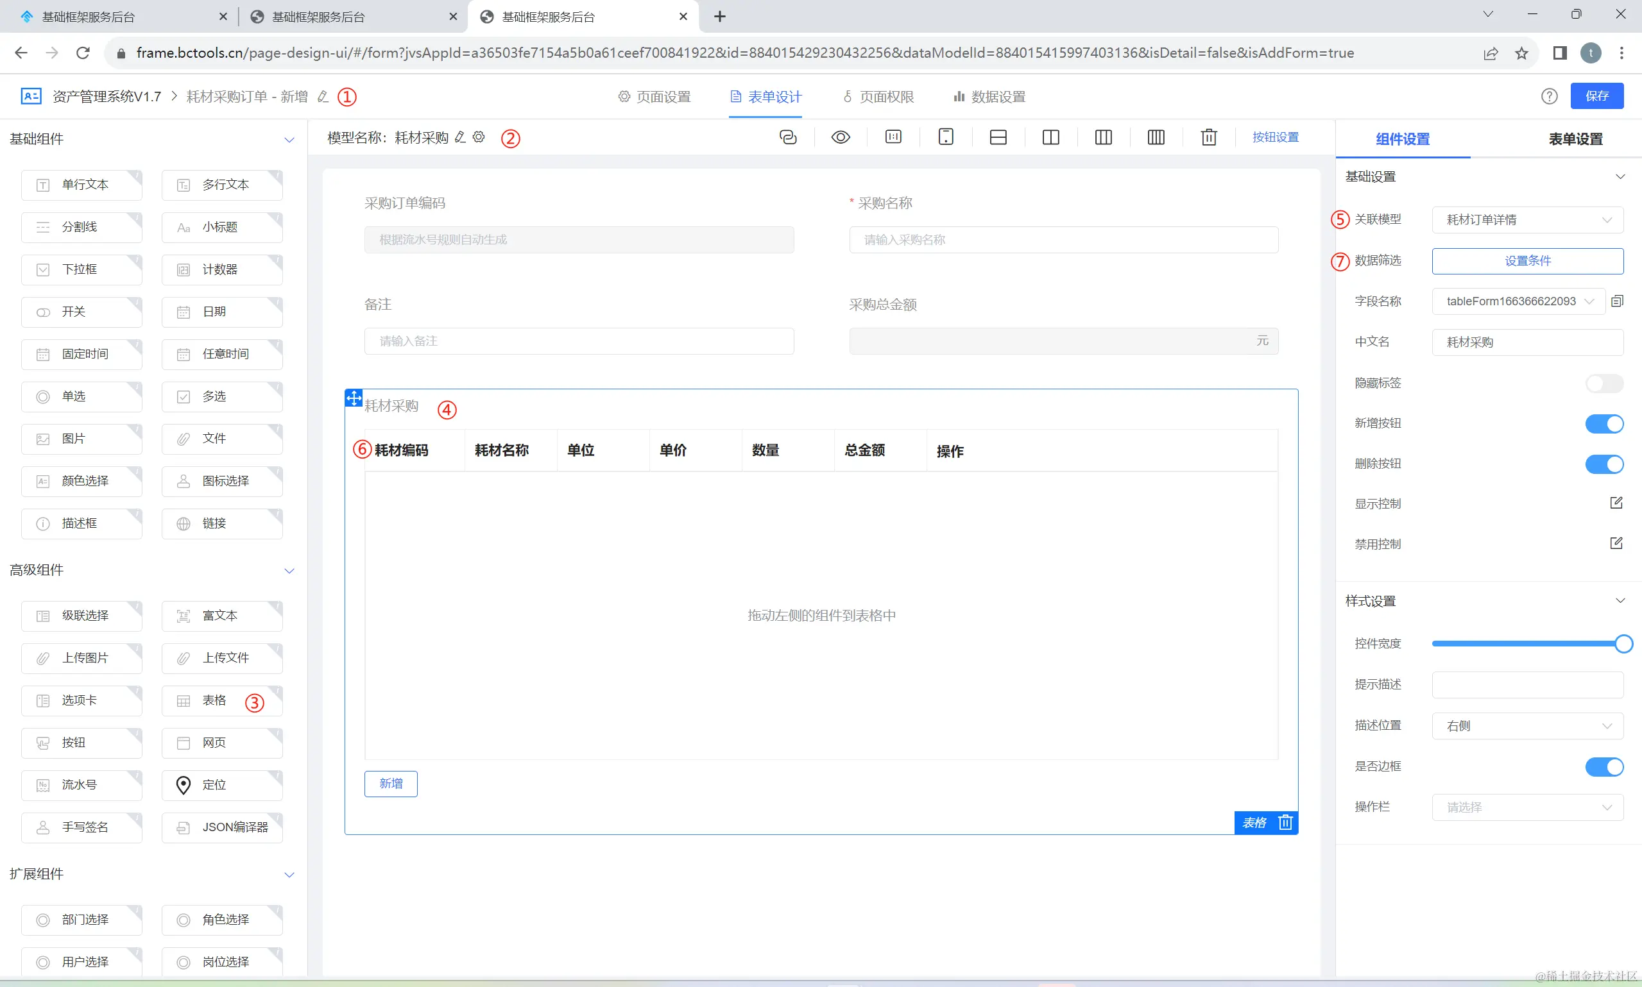
Task: Disable the 是否边框 switch
Action: coord(1604,766)
